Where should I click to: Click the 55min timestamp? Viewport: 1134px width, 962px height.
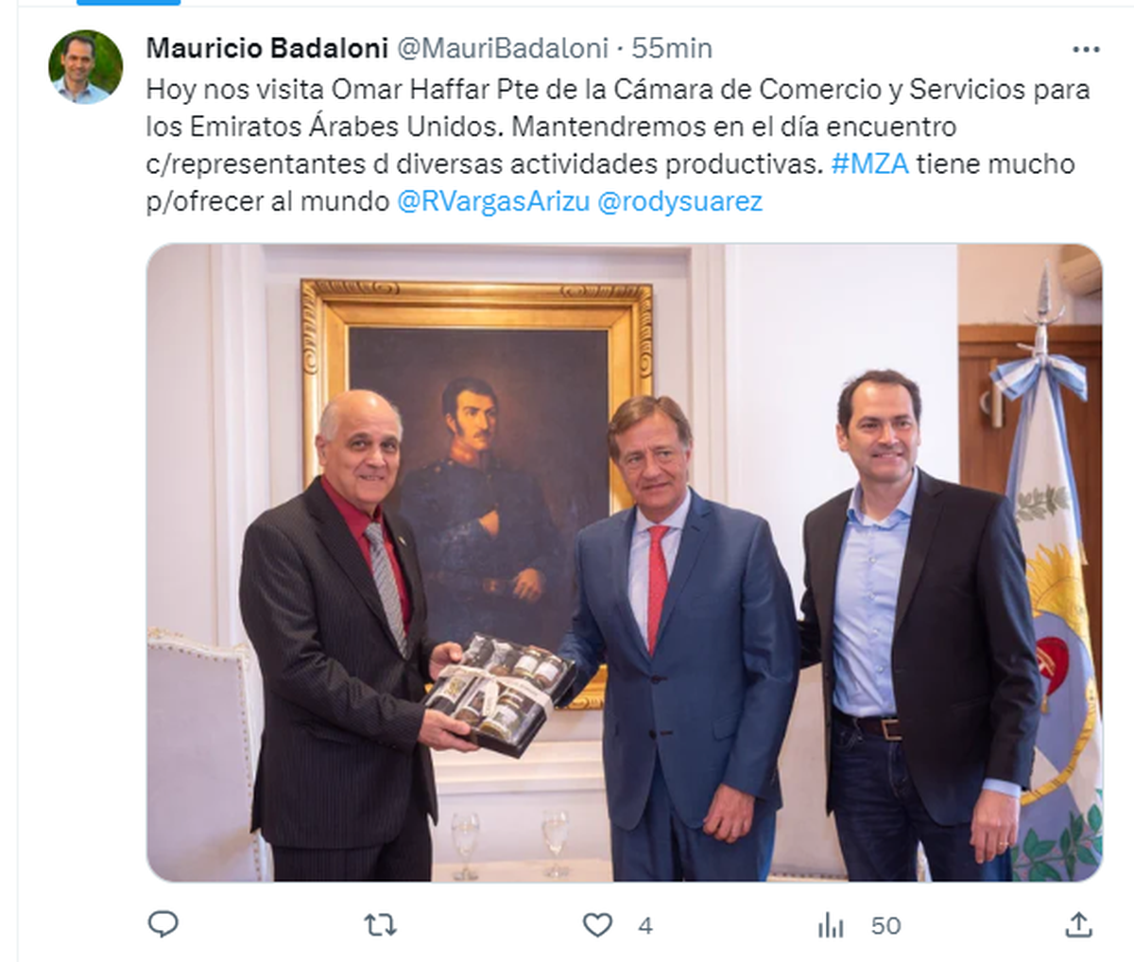tap(672, 47)
